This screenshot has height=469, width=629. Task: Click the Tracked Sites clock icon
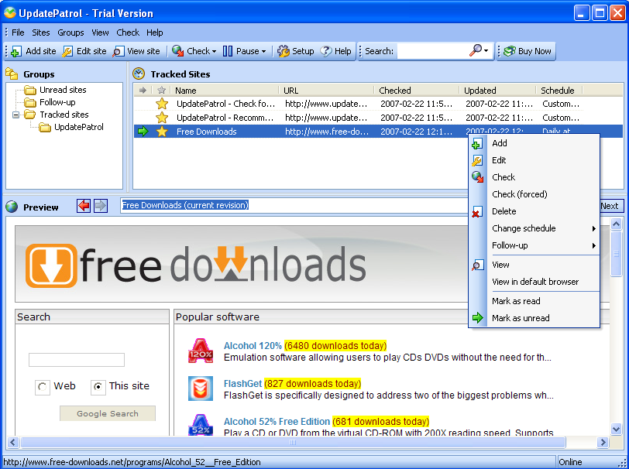pyautogui.click(x=139, y=74)
